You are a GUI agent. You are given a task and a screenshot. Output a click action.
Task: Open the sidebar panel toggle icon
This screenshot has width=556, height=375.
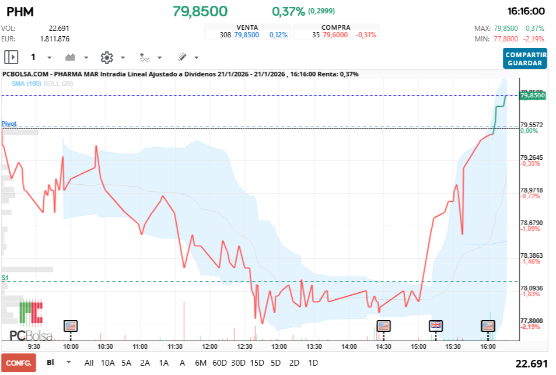[x=11, y=57]
